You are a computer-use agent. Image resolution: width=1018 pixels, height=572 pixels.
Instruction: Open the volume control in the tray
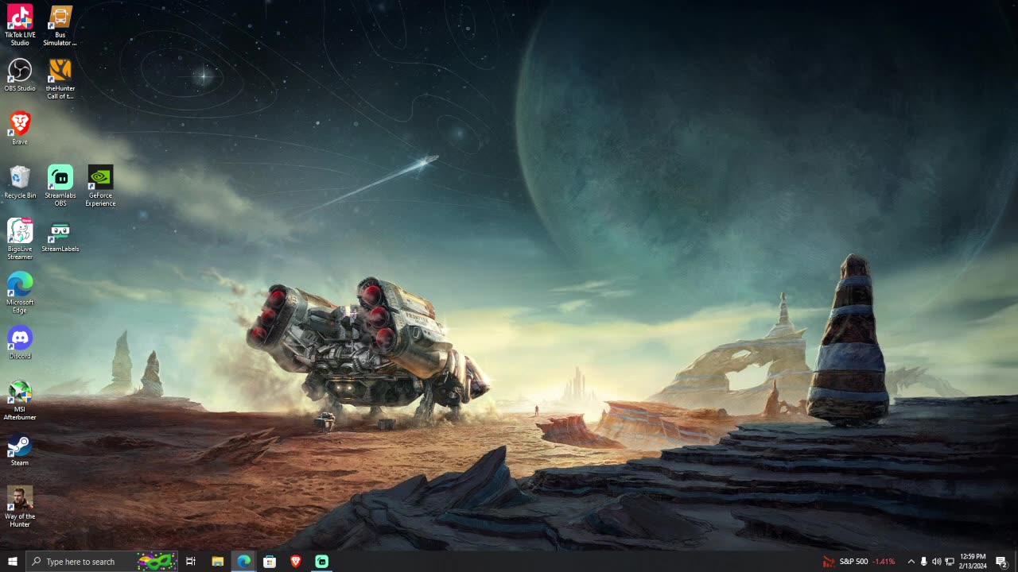(x=936, y=562)
